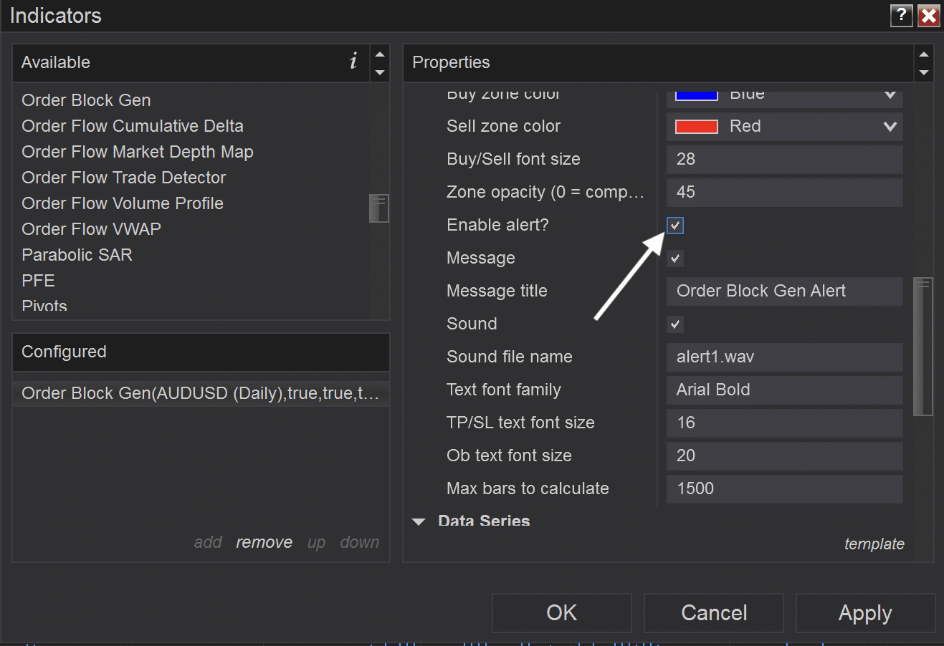944x646 pixels.
Task: Close the Indicators dialog window
Action: (929, 15)
